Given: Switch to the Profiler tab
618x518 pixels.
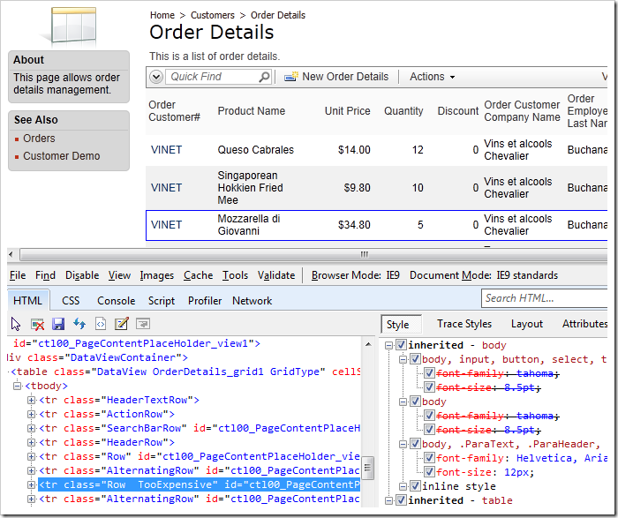Looking at the screenshot, I should [x=205, y=301].
